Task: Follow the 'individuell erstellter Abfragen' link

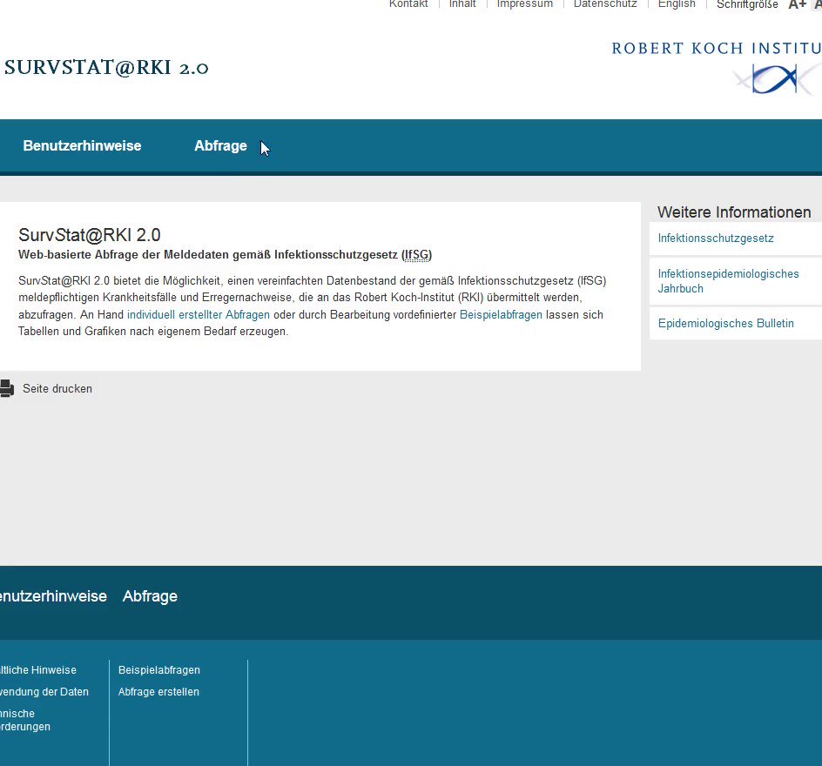Action: coord(199,315)
